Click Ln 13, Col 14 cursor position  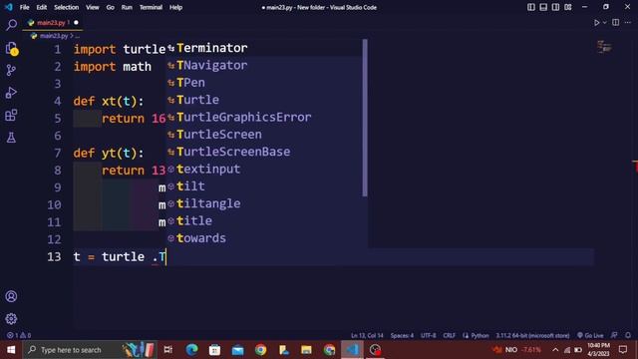pyautogui.click(x=367, y=335)
